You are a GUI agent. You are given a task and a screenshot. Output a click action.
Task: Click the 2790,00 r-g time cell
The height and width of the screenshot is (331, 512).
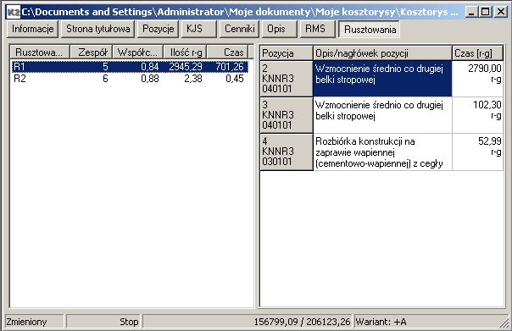click(x=478, y=79)
